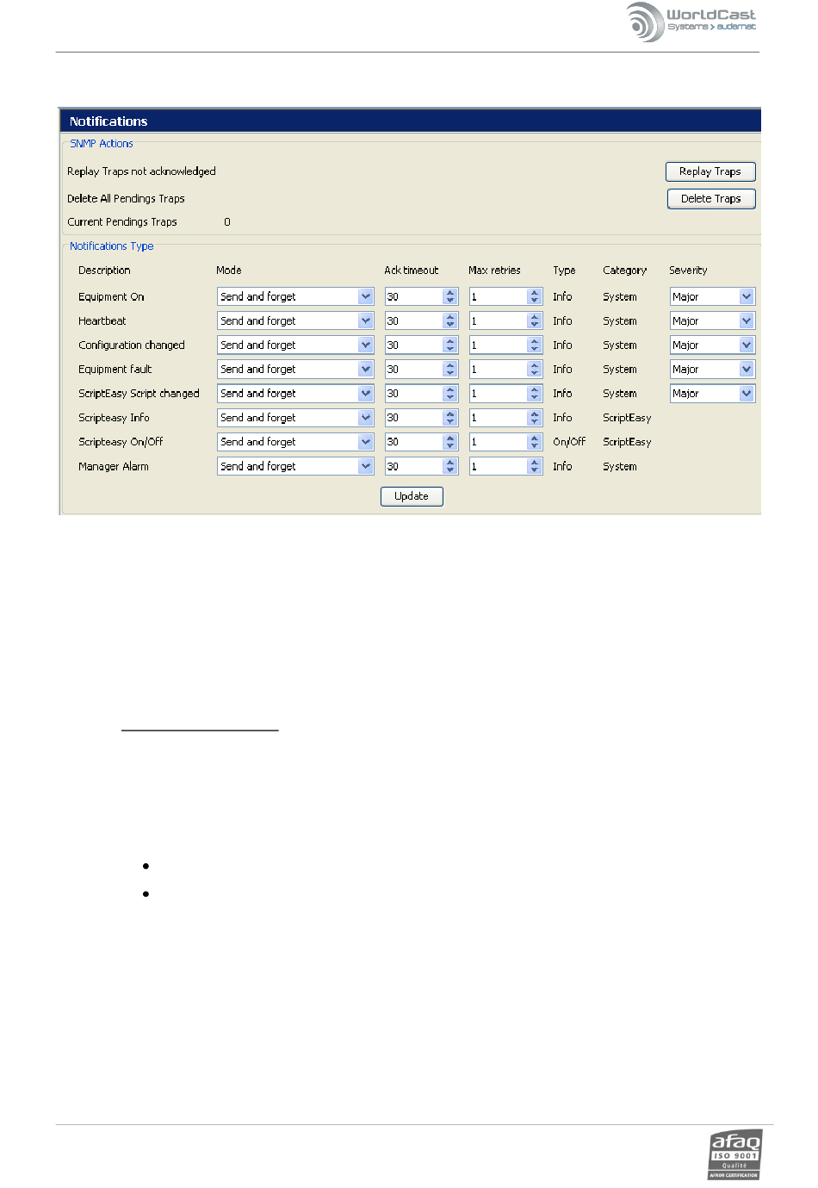
Task: Open Severity dropdown for Equipment On
Action: [x=712, y=296]
